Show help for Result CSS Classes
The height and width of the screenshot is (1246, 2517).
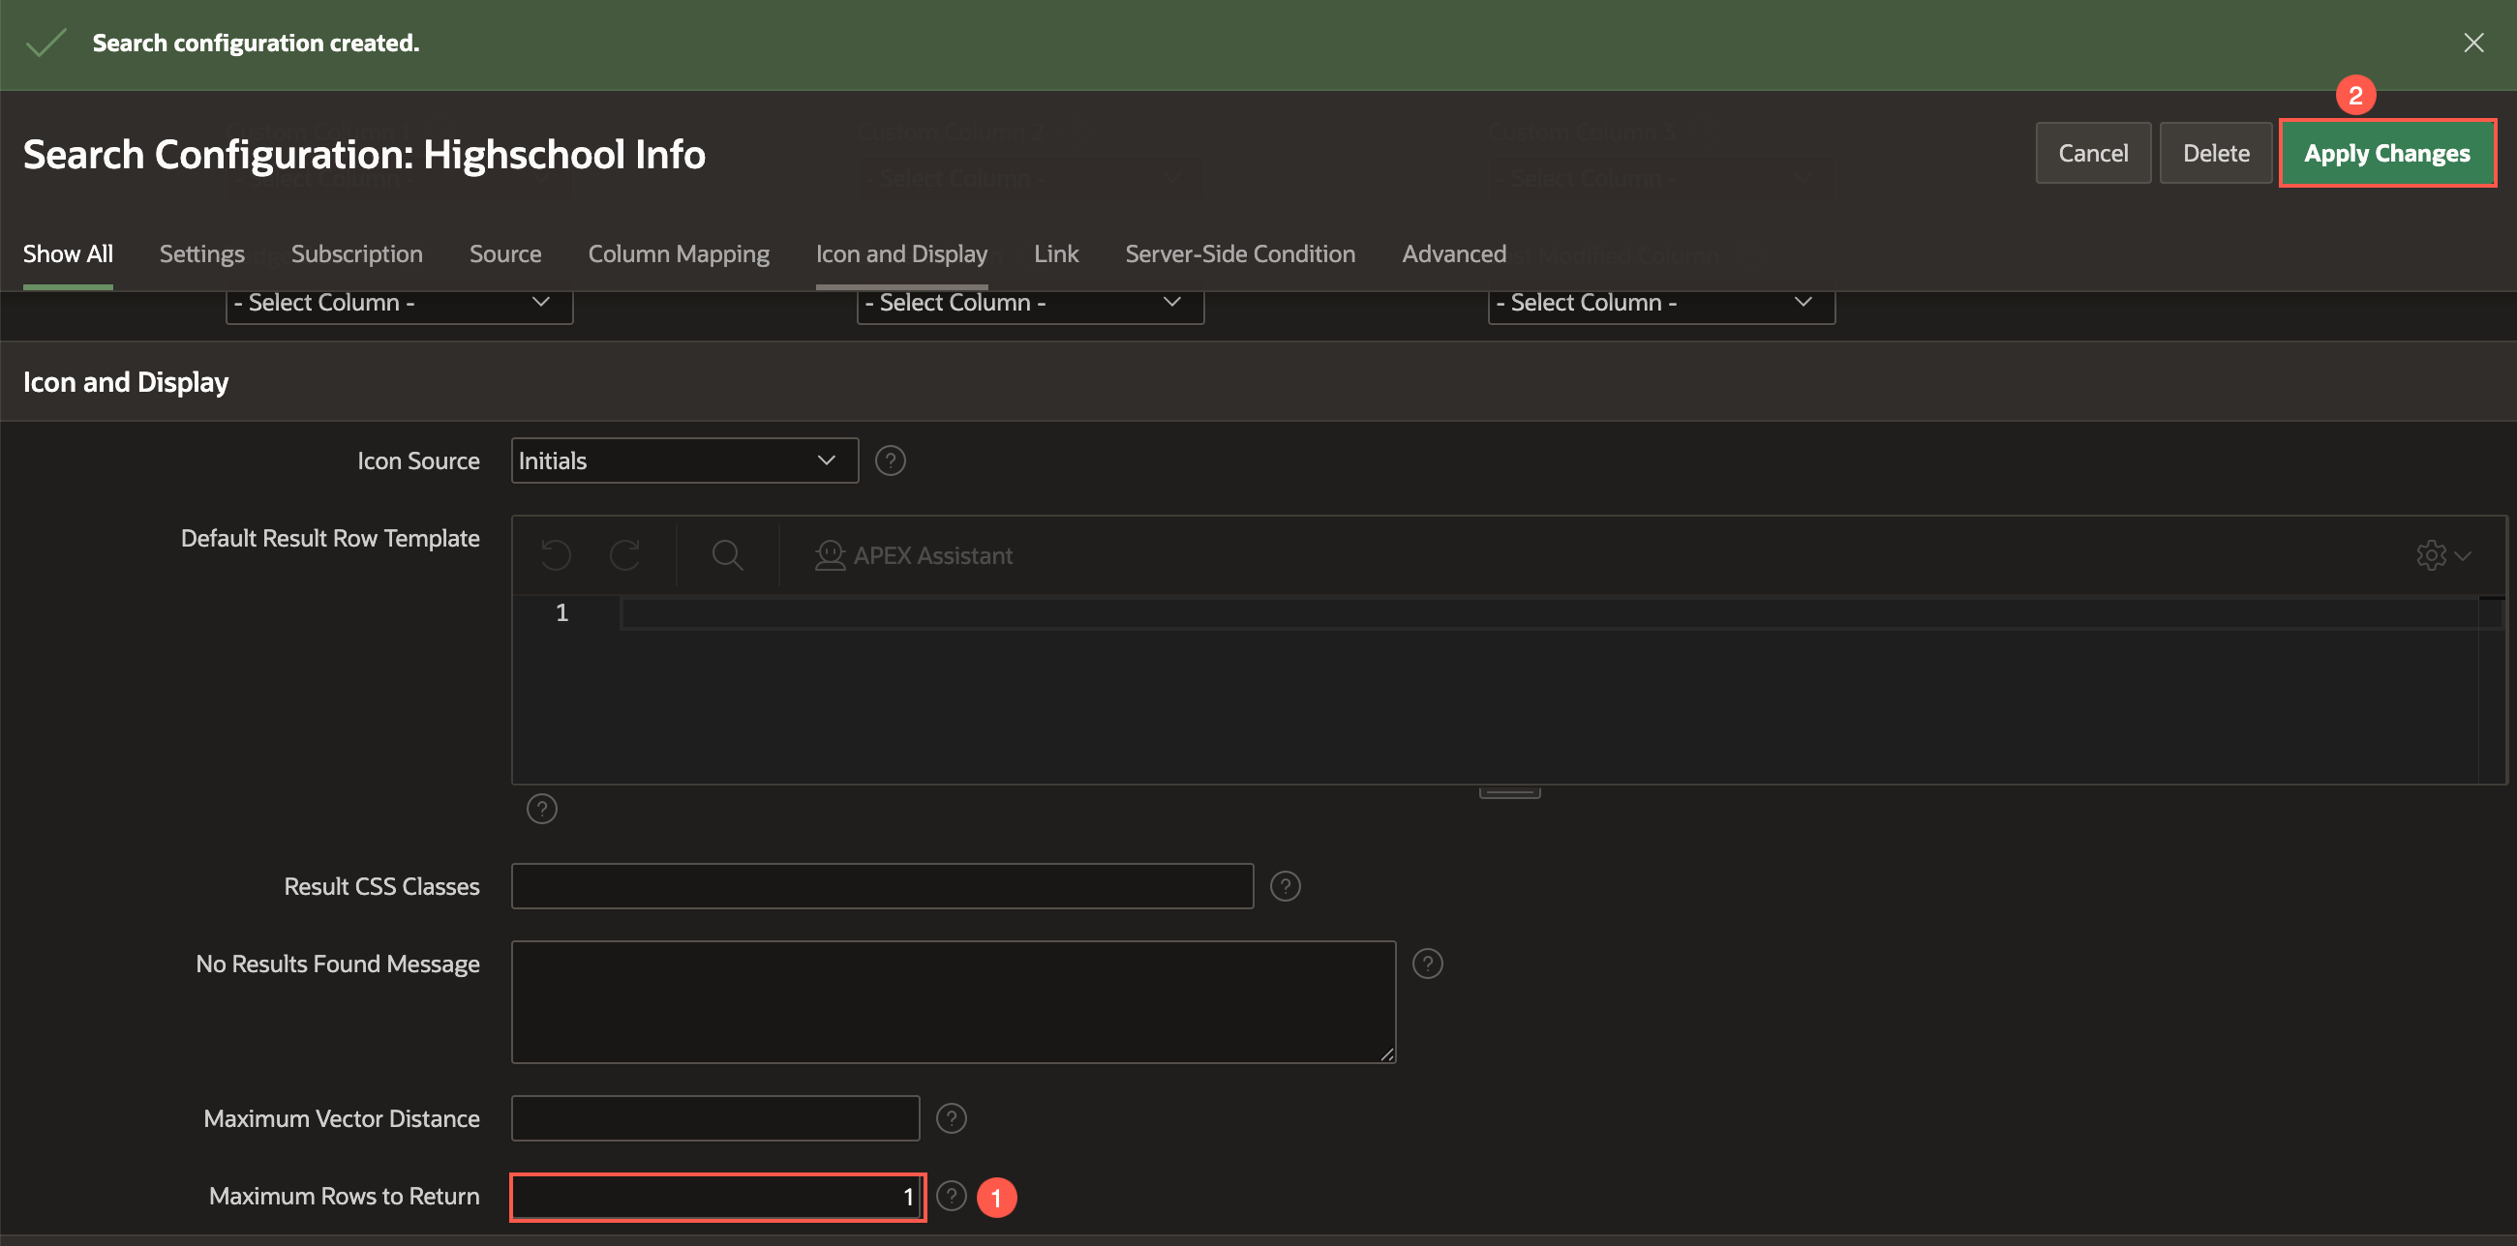(x=1284, y=887)
